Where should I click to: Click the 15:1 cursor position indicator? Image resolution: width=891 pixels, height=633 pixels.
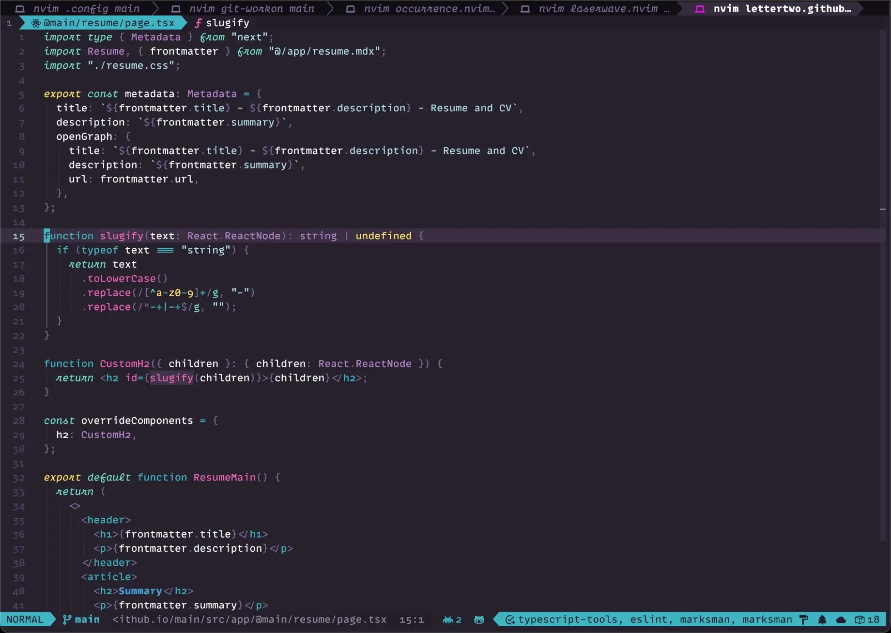[x=412, y=619]
